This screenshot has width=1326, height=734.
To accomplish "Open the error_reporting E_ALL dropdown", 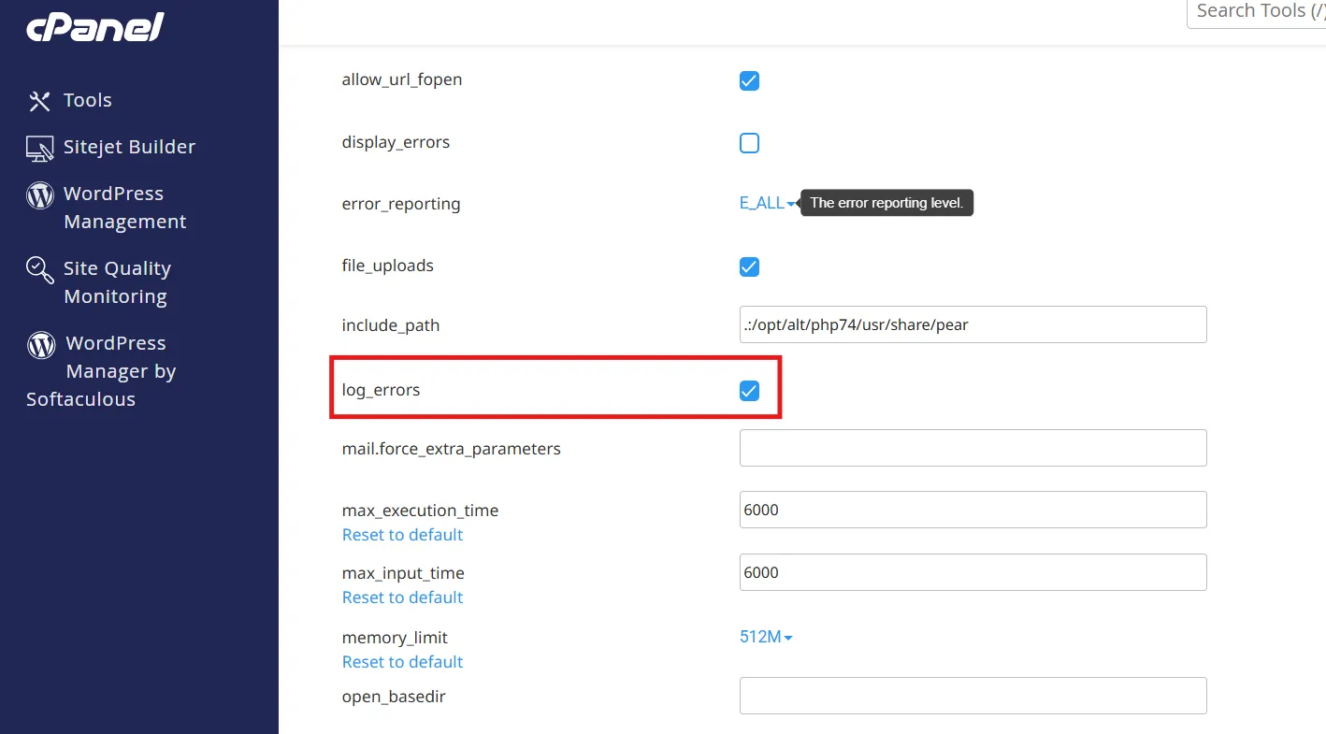I will 767,204.
